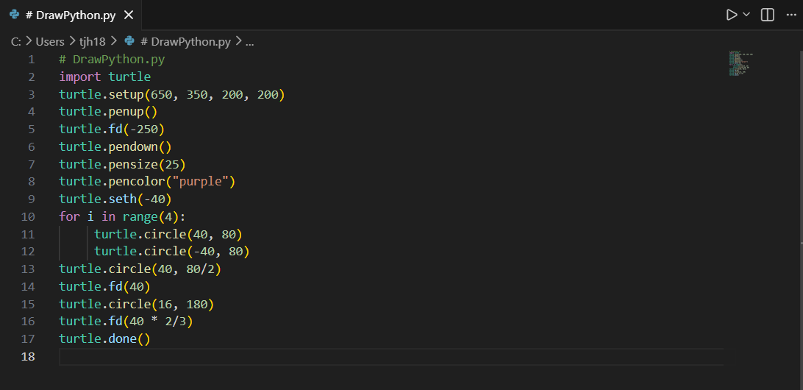Click the import keyword on line 2
This screenshot has width=803, height=390.
pos(80,77)
